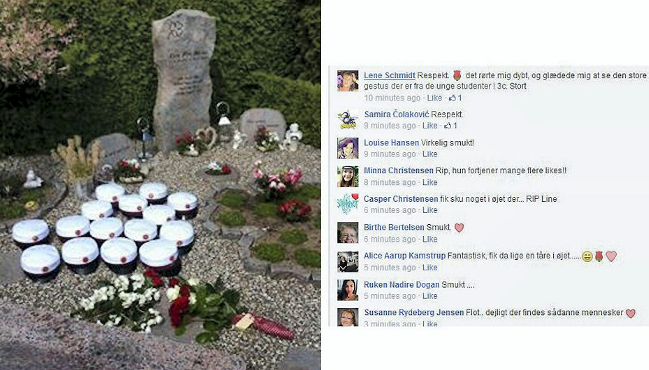
Task: Like Lene Schmidt's comment
Action: 434,98
